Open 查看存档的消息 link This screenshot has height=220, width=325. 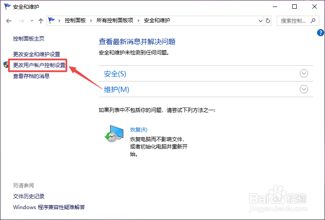(31, 76)
